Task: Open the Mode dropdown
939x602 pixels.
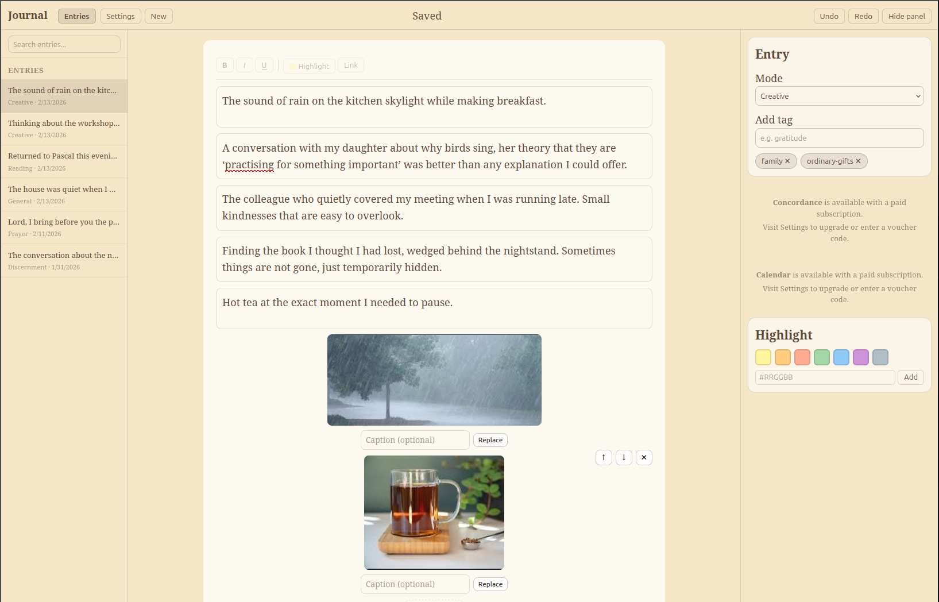Action: click(839, 96)
